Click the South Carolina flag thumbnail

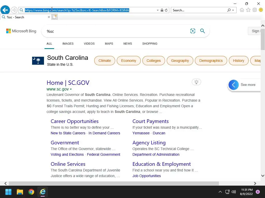38,61
